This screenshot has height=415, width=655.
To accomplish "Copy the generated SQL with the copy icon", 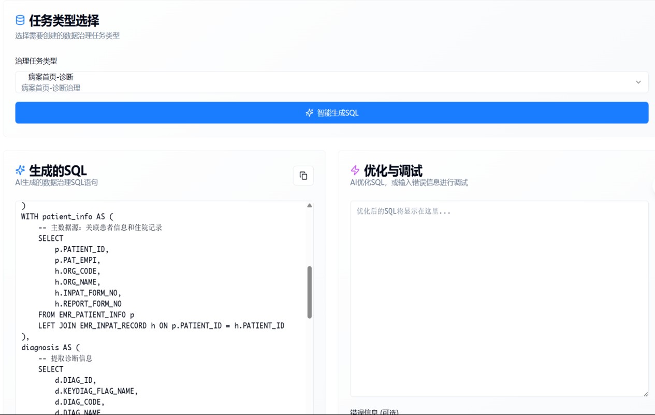I will [x=303, y=176].
